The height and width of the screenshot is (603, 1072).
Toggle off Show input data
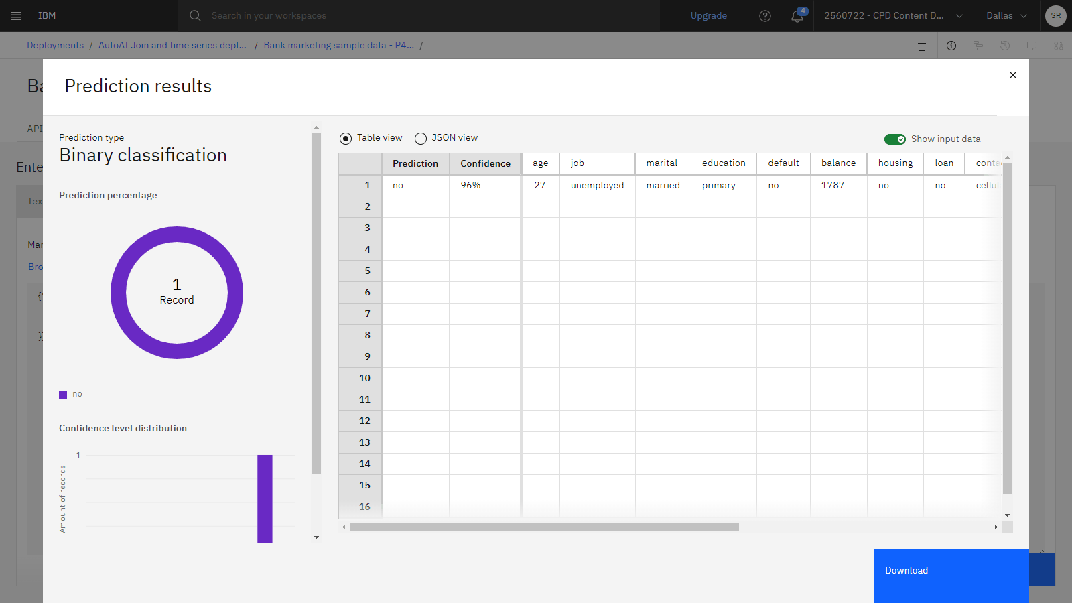(x=894, y=139)
